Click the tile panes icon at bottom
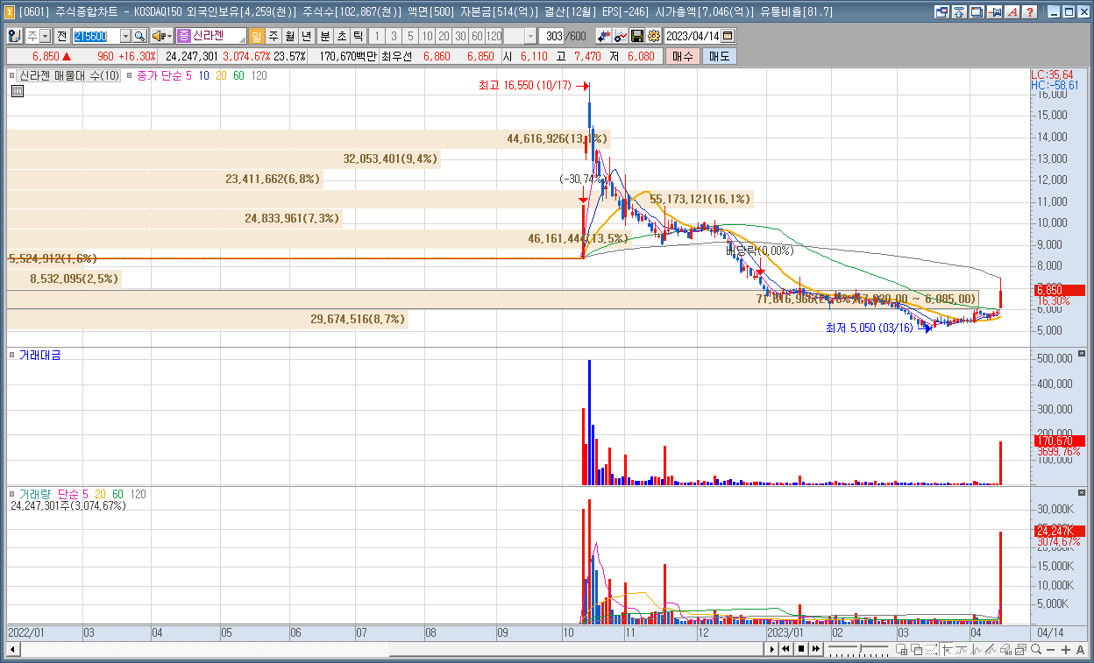Screen dimensions: 1094x663 coord(901,649)
